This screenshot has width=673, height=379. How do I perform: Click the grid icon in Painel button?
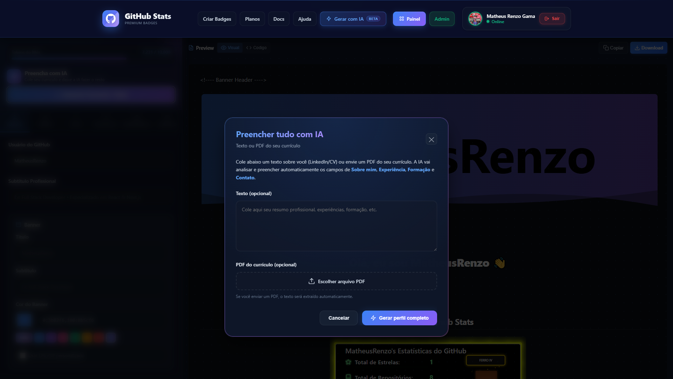tap(402, 19)
